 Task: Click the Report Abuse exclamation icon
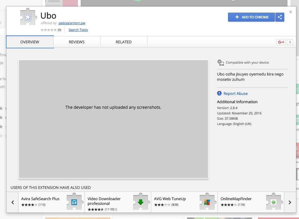219,93
